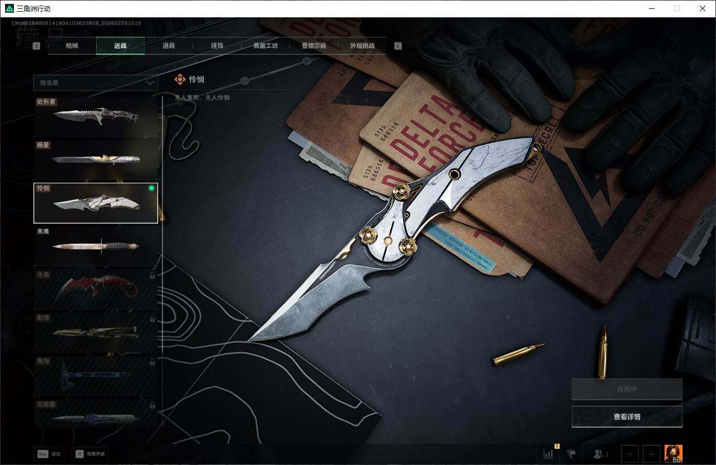Select the 黑鹰 knife skin
716x465 pixels.
click(x=96, y=246)
